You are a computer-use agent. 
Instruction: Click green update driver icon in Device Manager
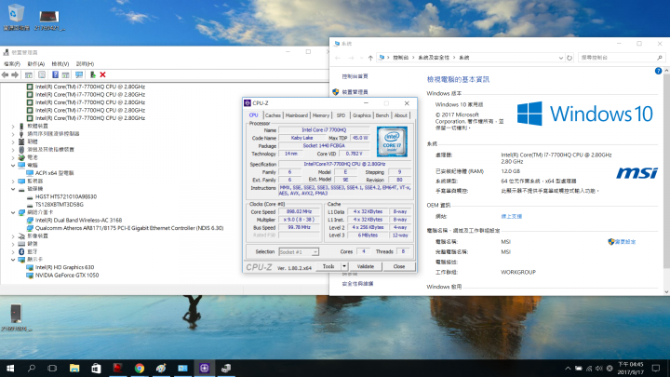point(92,74)
